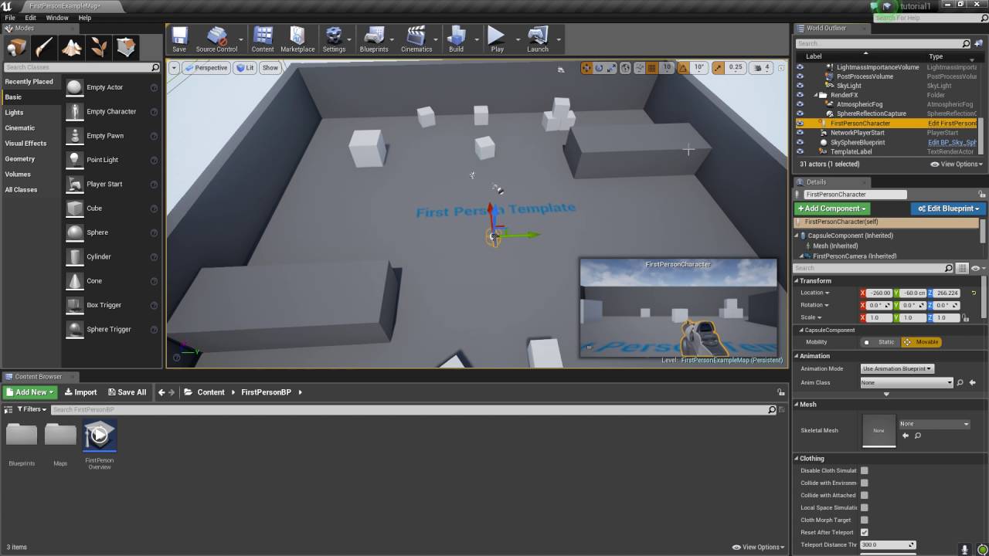Select the Geometry Editing mode icon

[126, 48]
